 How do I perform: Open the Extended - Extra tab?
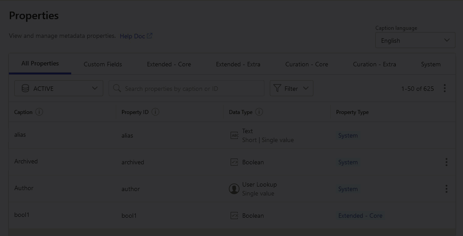point(238,64)
